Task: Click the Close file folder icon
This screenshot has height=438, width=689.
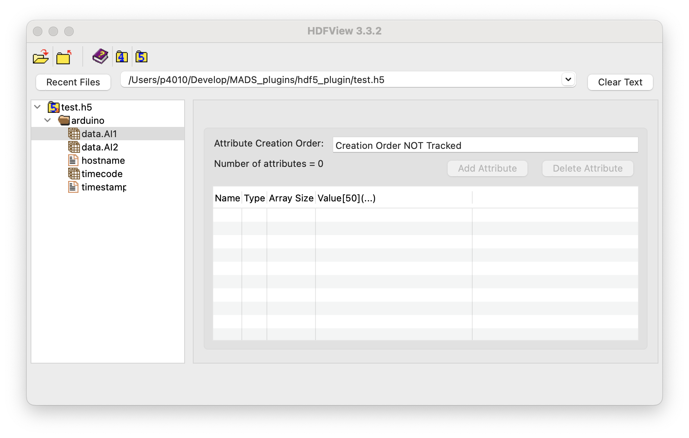Action: tap(64, 57)
